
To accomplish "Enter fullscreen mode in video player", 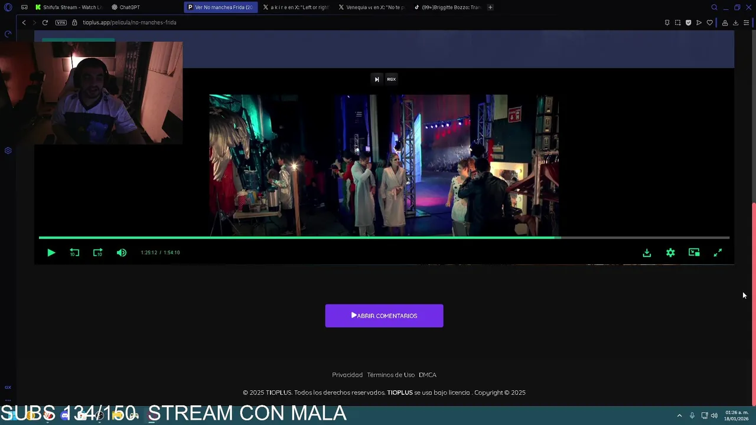I will tap(718, 253).
